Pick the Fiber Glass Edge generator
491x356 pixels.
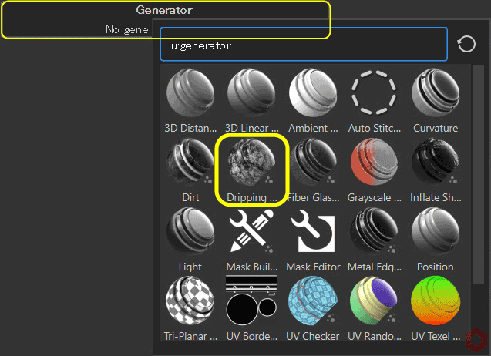313,170
